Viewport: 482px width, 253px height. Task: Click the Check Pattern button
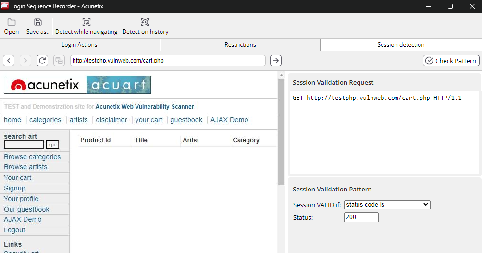451,61
